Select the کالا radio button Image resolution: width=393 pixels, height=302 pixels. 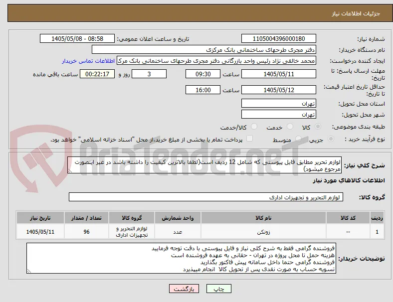318,127
